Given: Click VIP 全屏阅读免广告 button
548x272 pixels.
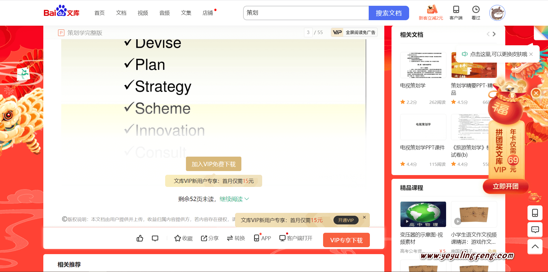Looking at the screenshot, I should (354, 33).
